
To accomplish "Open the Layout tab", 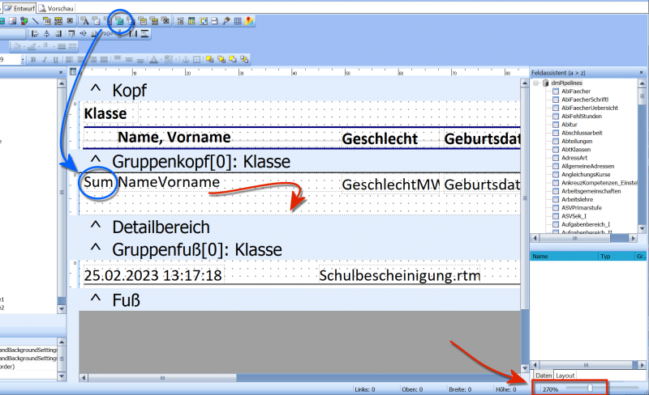I will 565,375.
